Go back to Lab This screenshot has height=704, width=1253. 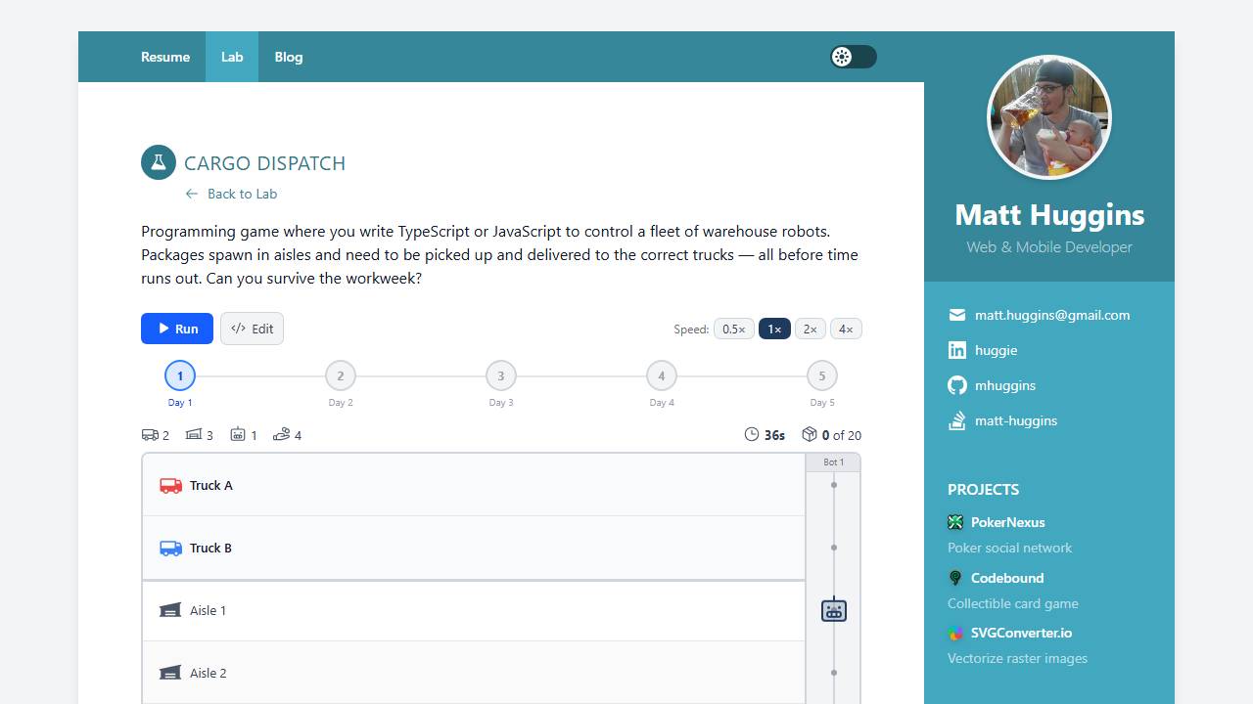coord(231,194)
